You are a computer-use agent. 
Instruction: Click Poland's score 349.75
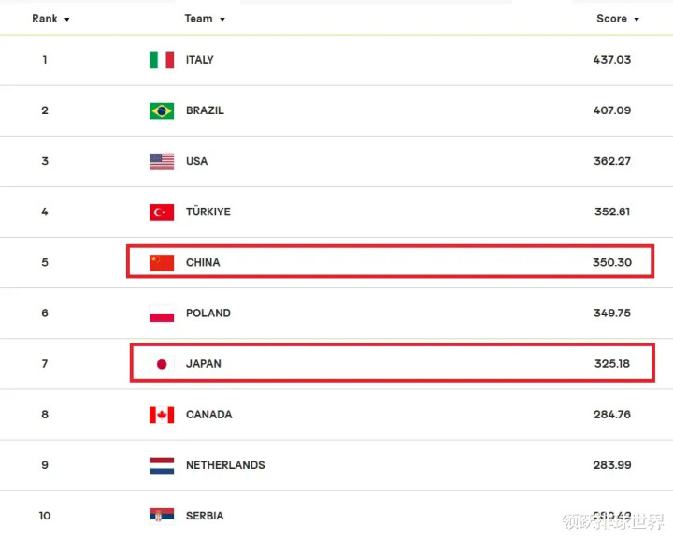tap(612, 313)
